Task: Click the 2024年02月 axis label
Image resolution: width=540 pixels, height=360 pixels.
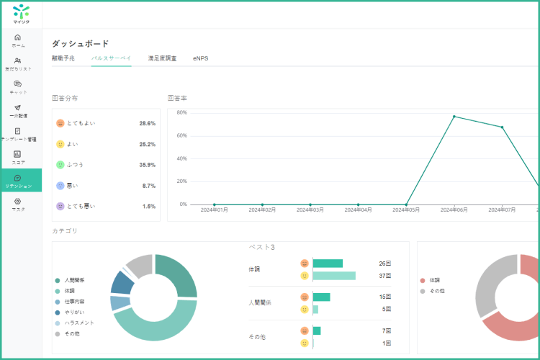Action: click(x=262, y=210)
